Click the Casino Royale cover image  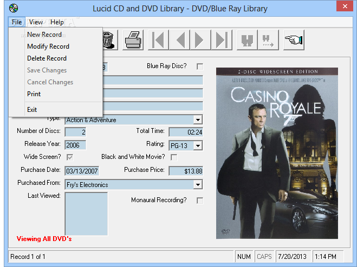277,153
